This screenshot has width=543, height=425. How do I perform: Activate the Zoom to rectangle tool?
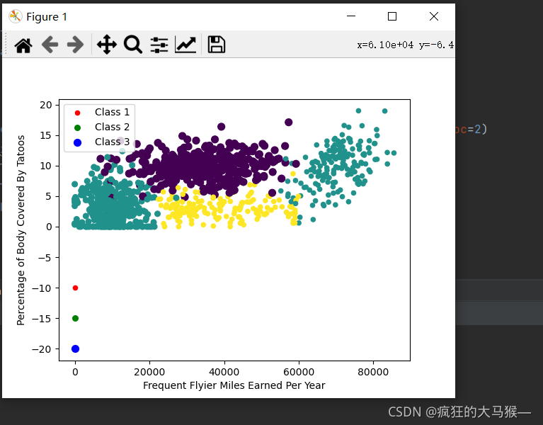(133, 45)
